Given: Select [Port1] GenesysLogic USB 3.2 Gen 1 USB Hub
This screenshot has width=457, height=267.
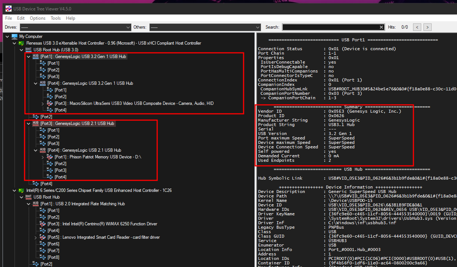Looking at the screenshot, I should [x=83, y=57].
